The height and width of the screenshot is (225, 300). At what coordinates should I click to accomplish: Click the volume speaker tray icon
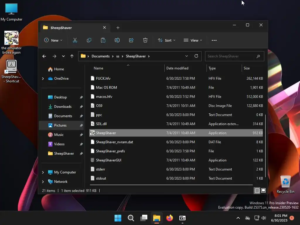[x=264, y=218]
